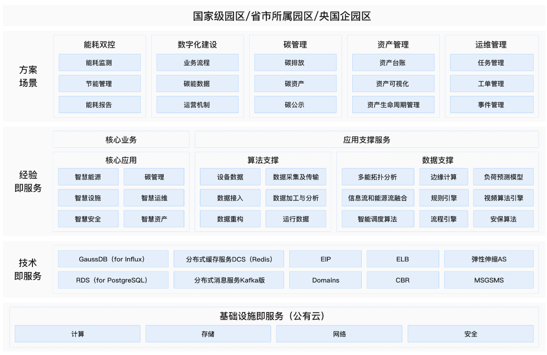Image resolution: width=547 pixels, height=355 pixels.
Task: Click the 智慧能源 application box
Action: pyautogui.click(x=88, y=177)
